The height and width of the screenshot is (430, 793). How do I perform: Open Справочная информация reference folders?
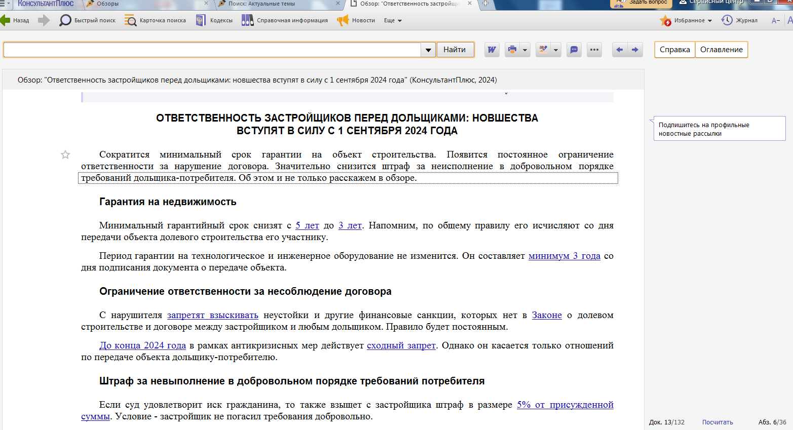click(x=247, y=20)
